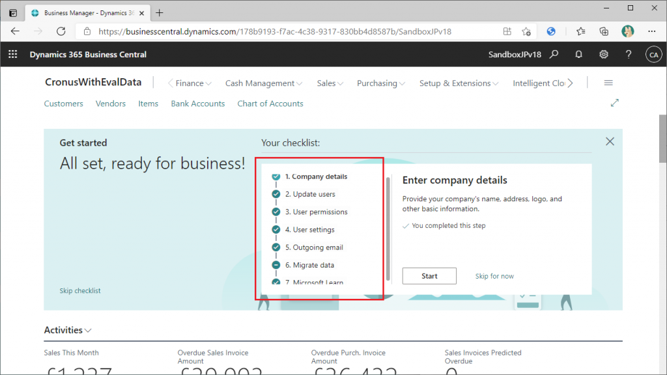Screen dimensions: 667x375
Task: Click the search magnifier in Business Central header
Action: pos(554,55)
